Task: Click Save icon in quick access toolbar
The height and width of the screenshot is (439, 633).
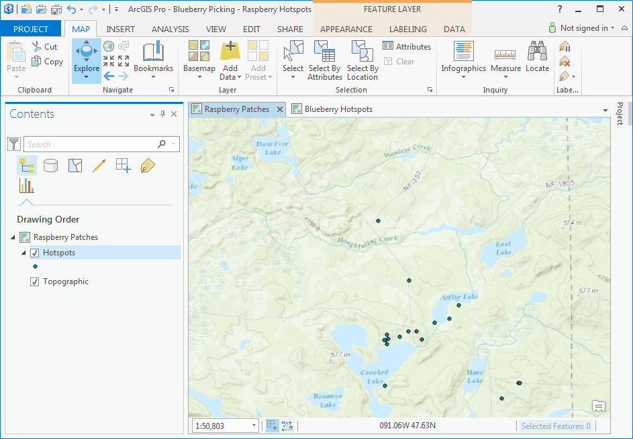Action: (x=57, y=9)
